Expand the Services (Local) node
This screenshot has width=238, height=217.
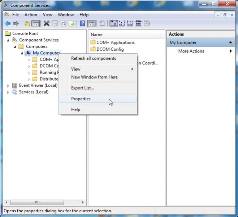(8, 92)
